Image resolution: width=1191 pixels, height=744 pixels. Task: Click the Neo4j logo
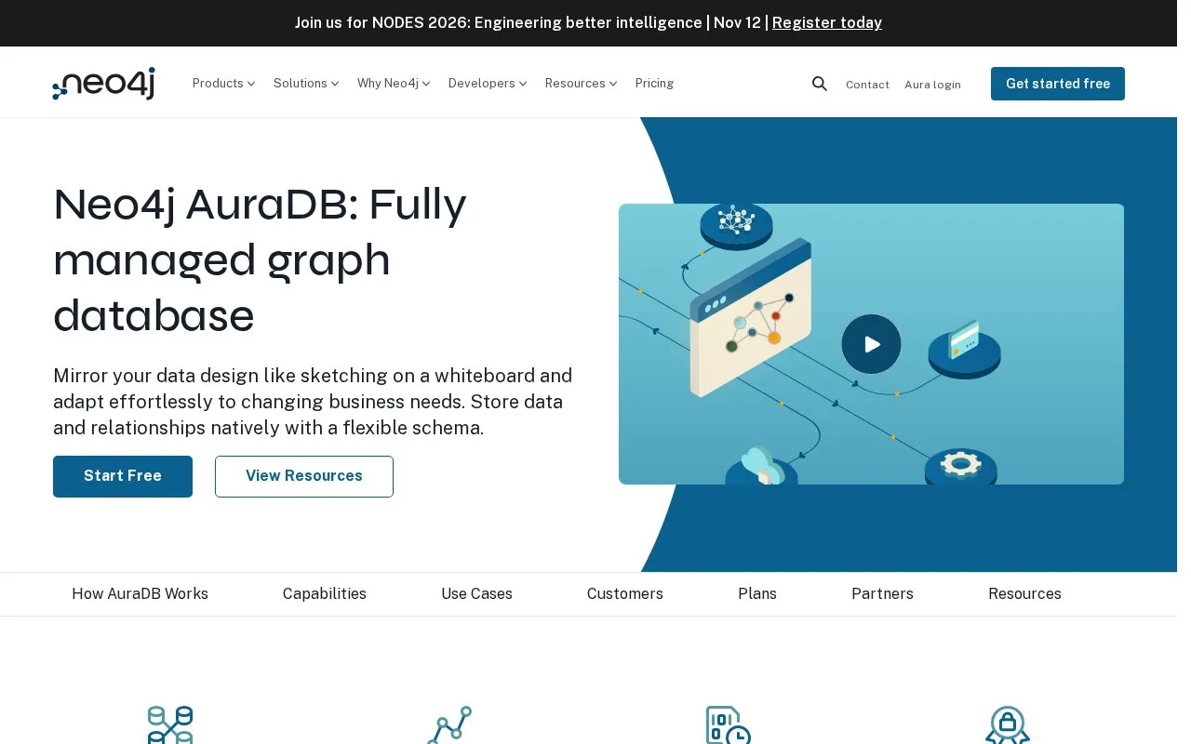click(x=103, y=84)
